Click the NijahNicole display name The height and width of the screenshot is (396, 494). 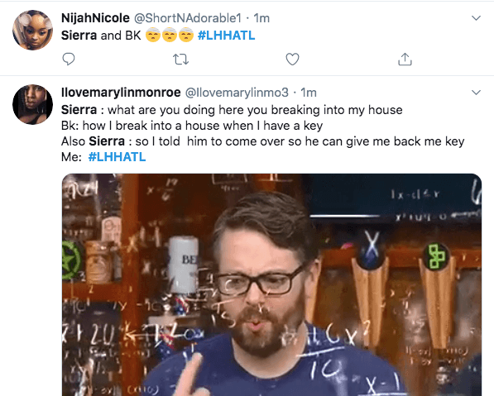95,18
